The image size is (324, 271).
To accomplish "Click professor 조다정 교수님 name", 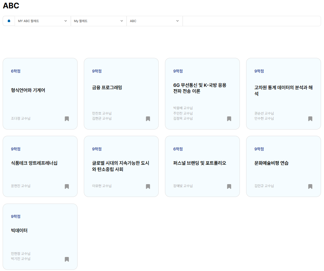I will 21,118.
